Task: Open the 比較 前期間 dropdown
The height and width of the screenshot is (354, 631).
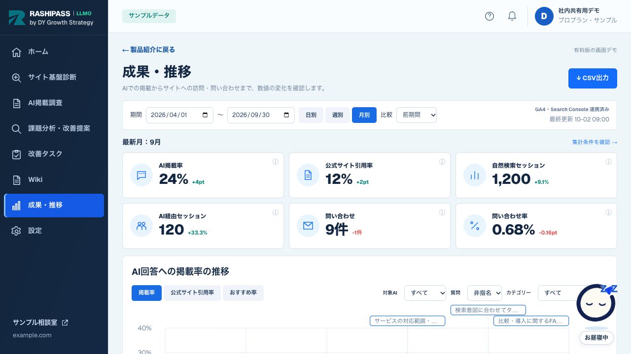Action: (417, 115)
